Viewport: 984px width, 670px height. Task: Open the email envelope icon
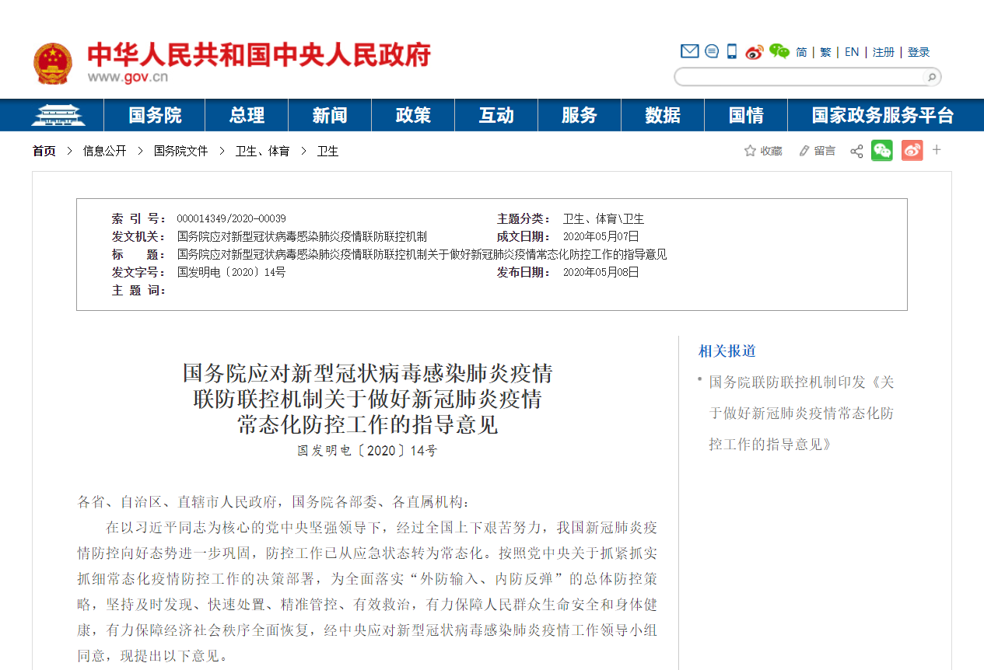coord(689,51)
